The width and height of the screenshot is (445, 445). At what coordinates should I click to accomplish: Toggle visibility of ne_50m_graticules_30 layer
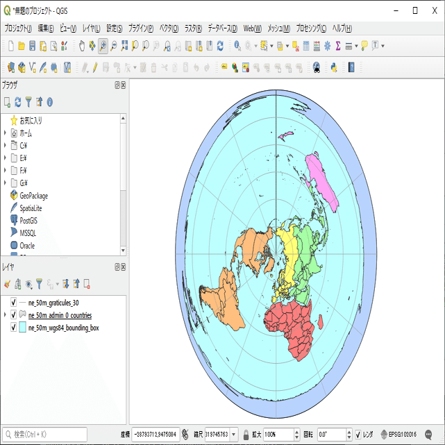[13, 302]
